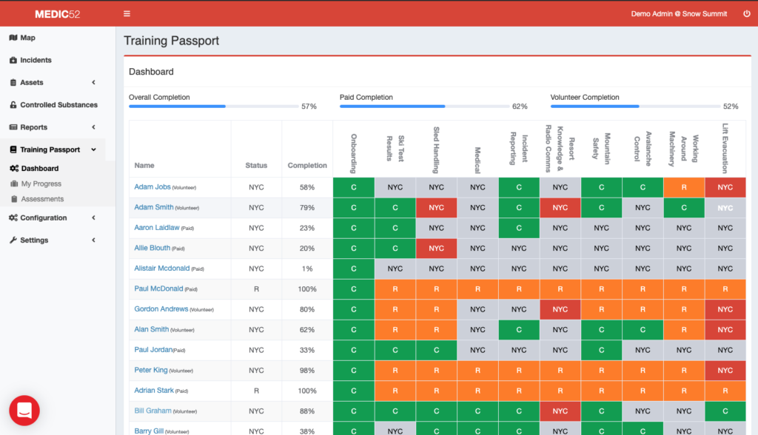The image size is (758, 435).
Task: Collapse the Training Passport menu chevron
Action: click(x=93, y=149)
